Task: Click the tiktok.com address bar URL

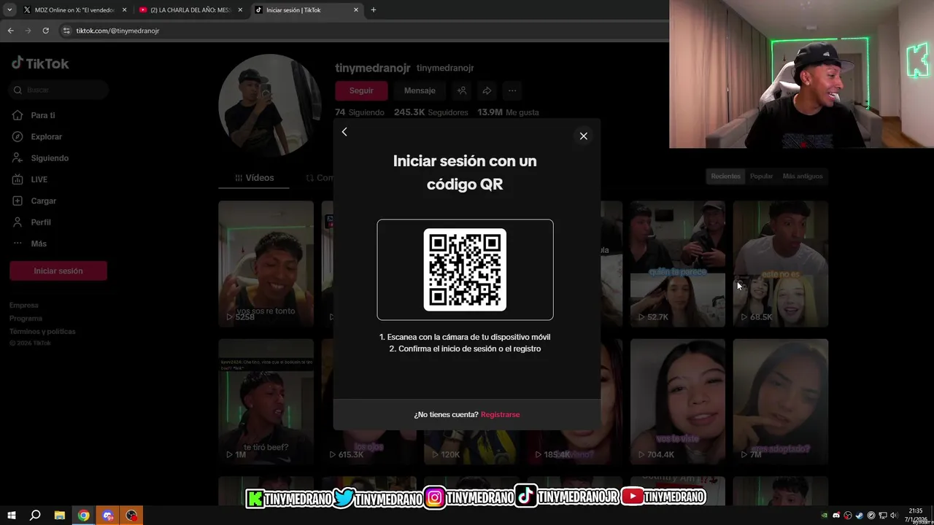Action: click(x=117, y=31)
